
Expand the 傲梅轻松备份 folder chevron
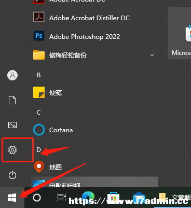(x=152, y=55)
